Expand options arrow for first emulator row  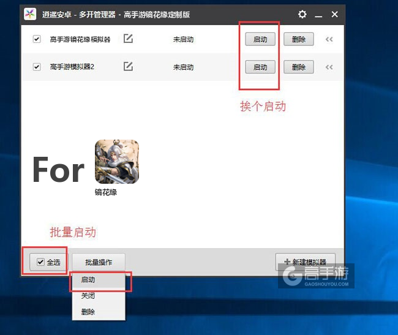click(x=329, y=39)
